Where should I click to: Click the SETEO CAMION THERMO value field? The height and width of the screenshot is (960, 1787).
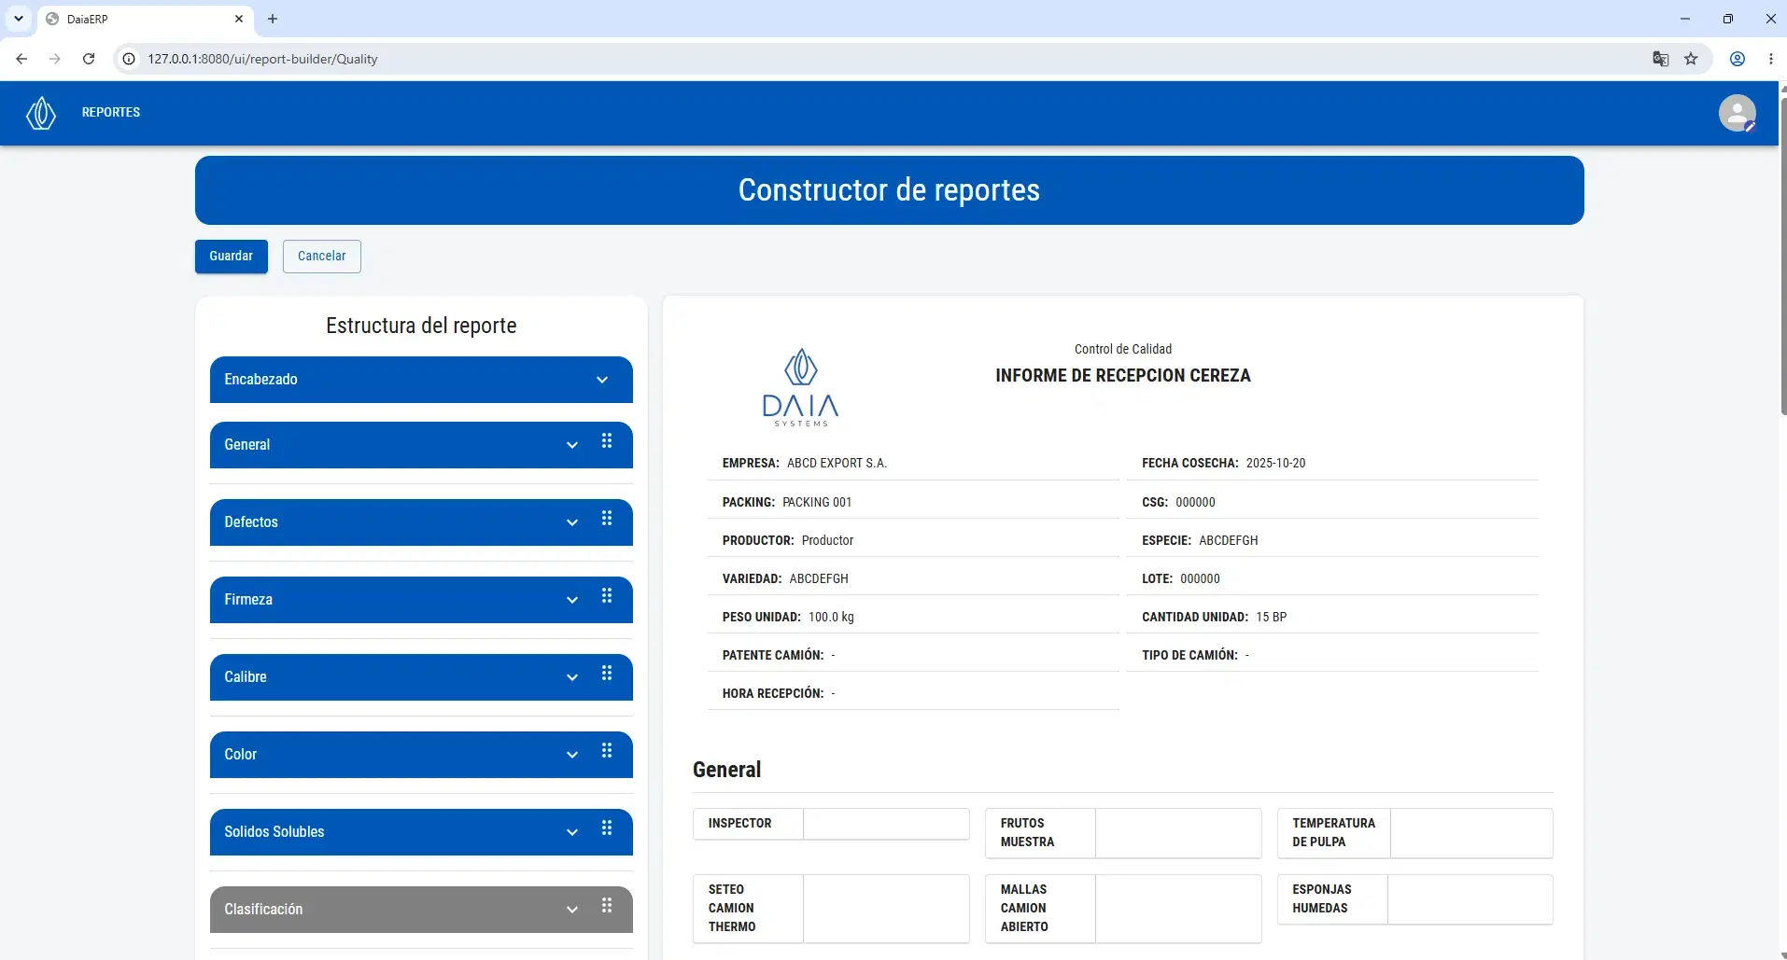pyautogui.click(x=886, y=909)
